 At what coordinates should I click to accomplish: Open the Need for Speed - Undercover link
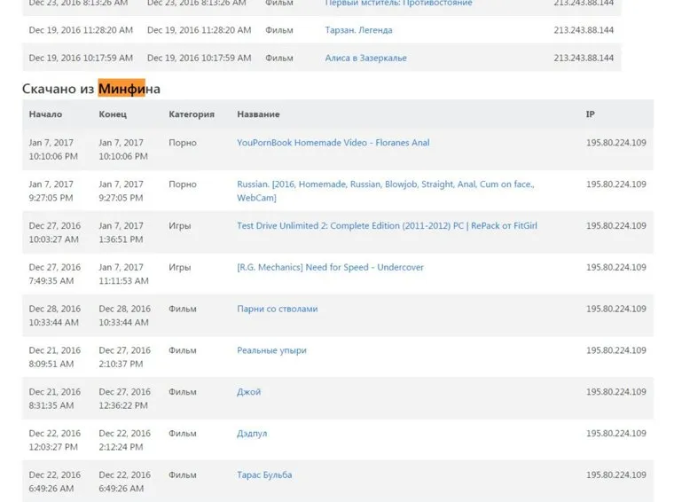(x=330, y=268)
